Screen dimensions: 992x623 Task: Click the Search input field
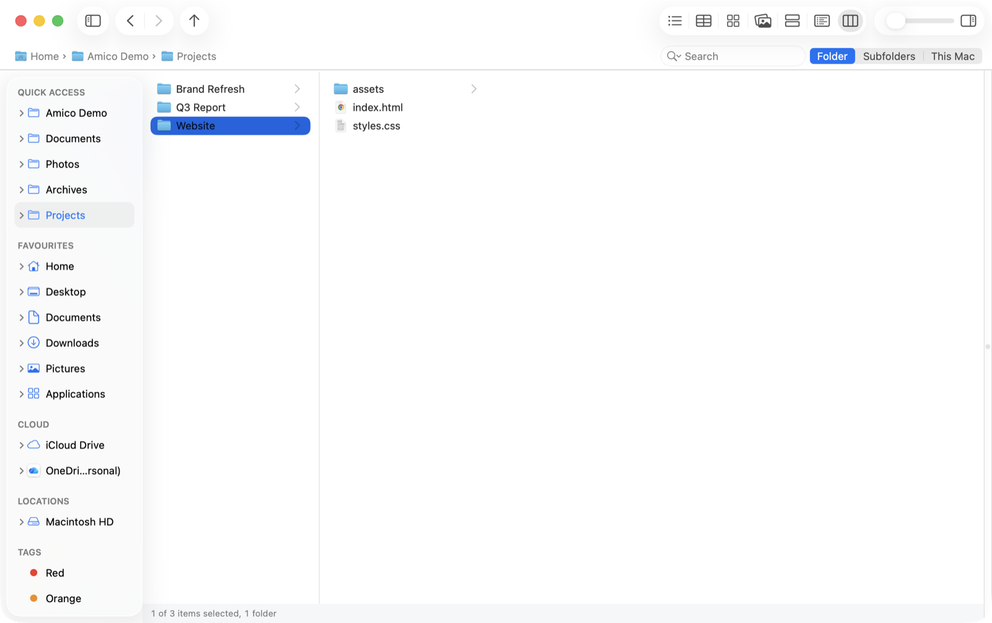tap(733, 56)
